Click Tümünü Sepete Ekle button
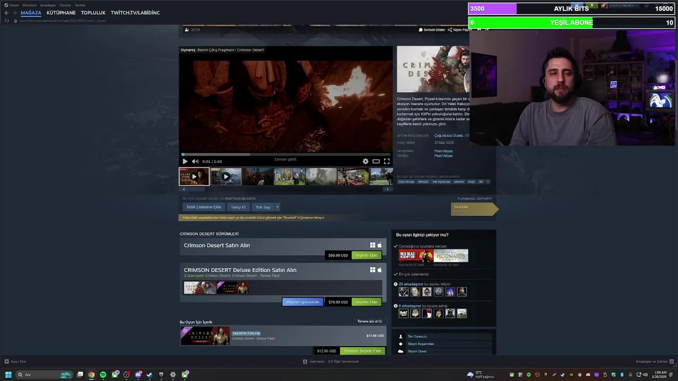Image resolution: width=678 pixels, height=381 pixels. pyautogui.click(x=362, y=351)
